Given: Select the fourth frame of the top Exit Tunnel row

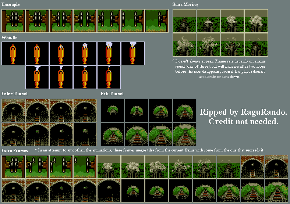Looking at the screenshot, I should click(184, 111).
